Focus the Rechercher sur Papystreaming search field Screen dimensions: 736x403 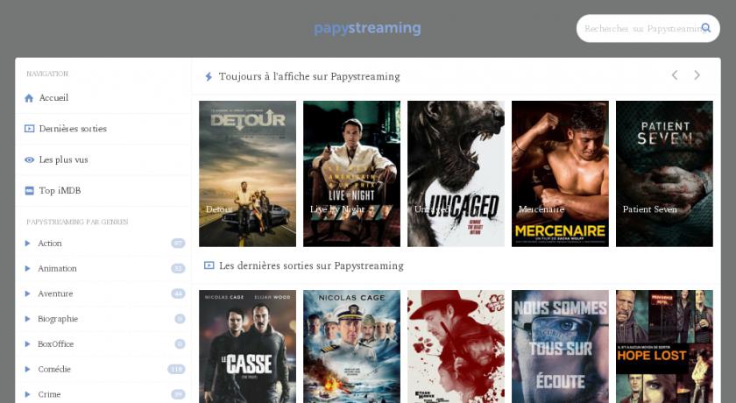pos(648,28)
